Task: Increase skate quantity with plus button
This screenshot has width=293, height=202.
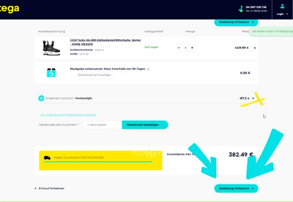Action: (192, 48)
